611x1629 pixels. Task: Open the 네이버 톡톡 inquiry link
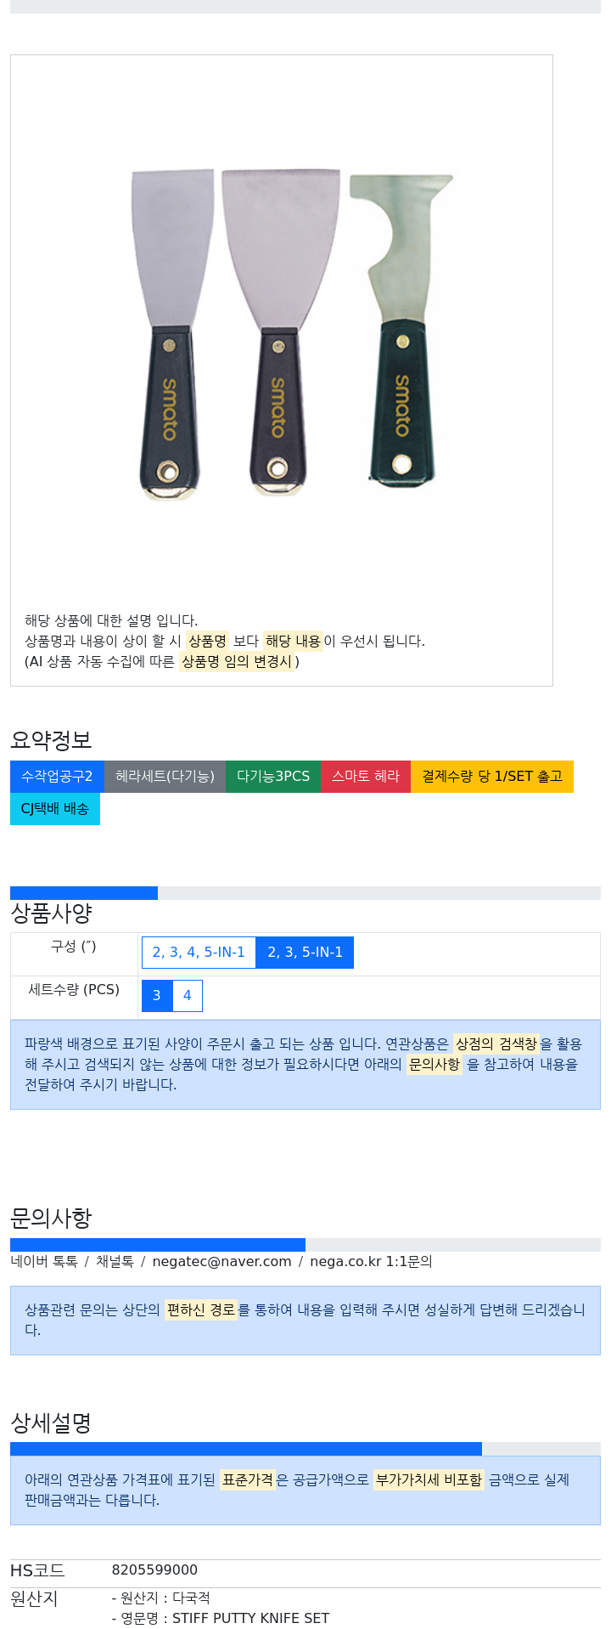pyautogui.click(x=44, y=1262)
